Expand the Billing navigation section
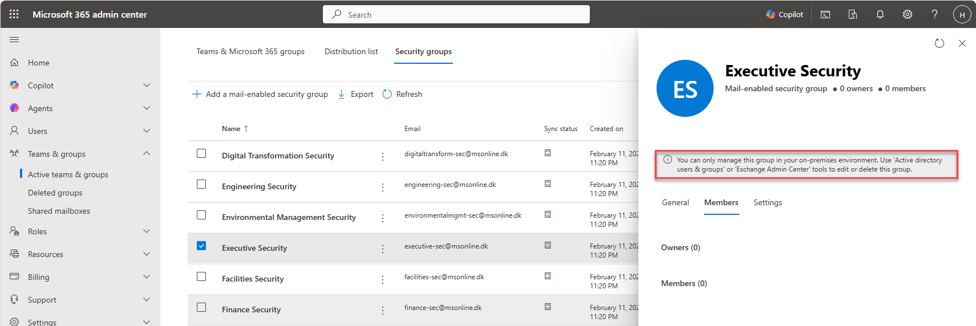976x326 pixels. [147, 277]
